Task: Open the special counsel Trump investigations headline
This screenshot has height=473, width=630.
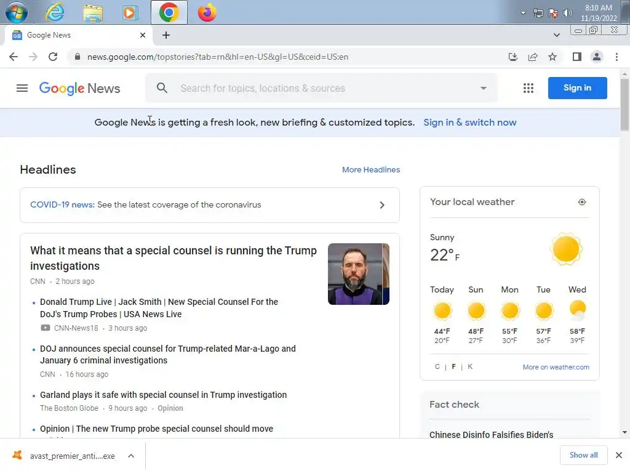Action: [x=173, y=258]
